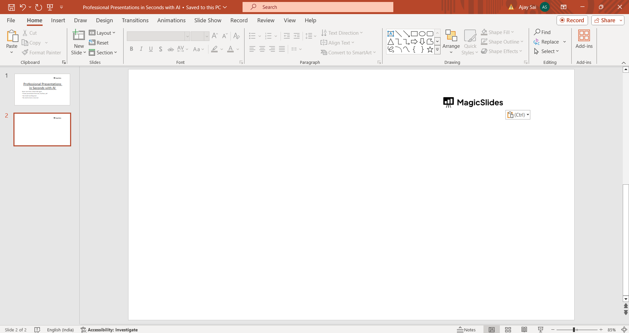Select slide 1 thumbnail
Screen dimensions: 629x333
tap(42, 89)
